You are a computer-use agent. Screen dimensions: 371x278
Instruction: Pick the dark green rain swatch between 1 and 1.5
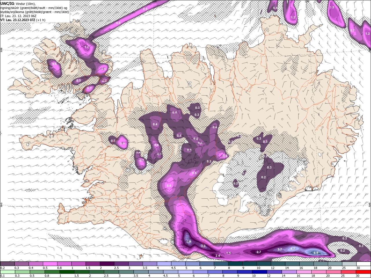[67, 272]
